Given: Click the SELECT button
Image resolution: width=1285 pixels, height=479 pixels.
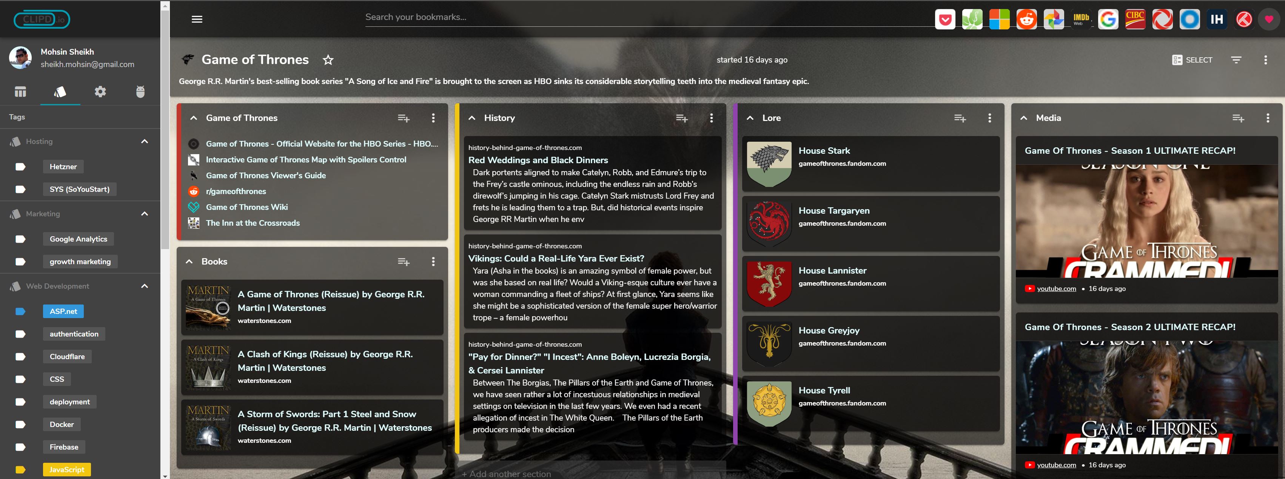Looking at the screenshot, I should point(1192,60).
